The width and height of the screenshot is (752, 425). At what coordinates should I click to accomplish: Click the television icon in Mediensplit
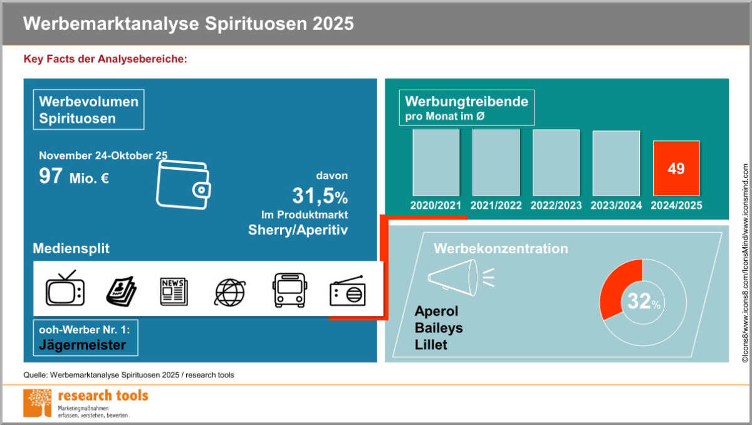click(x=65, y=288)
